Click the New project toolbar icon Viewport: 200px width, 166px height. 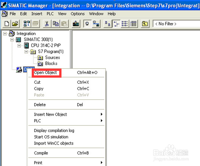[x=6, y=24]
